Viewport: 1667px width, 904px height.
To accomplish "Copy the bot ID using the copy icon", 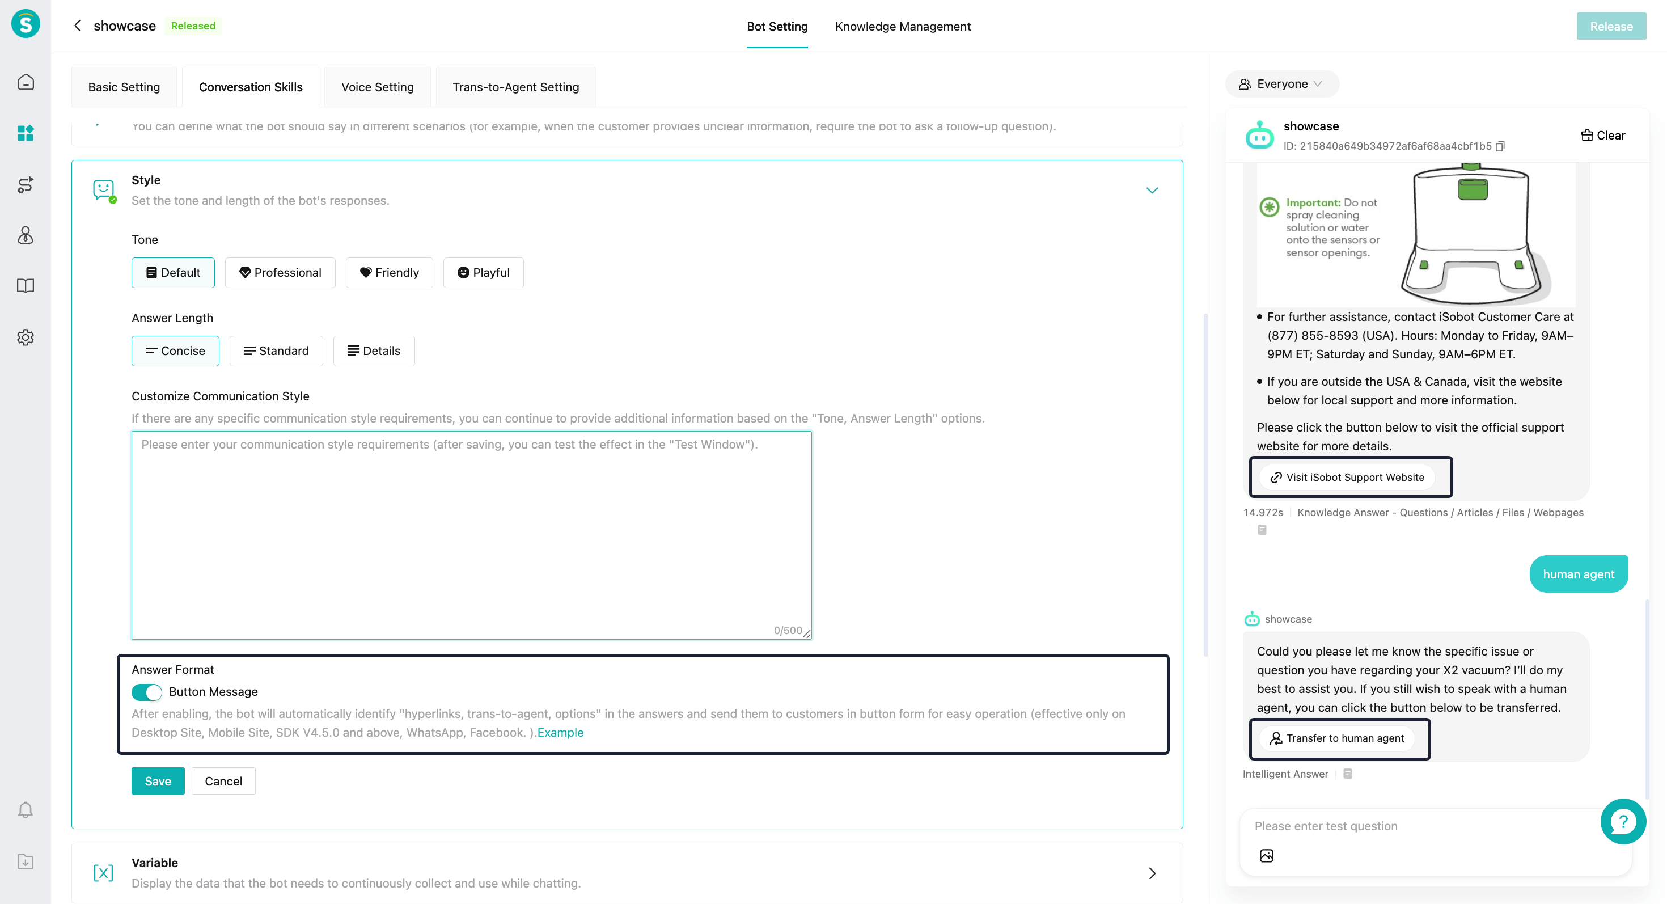I will pyautogui.click(x=1500, y=146).
